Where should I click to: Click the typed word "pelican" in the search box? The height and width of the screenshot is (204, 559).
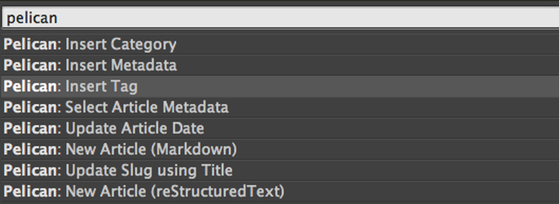[32, 18]
